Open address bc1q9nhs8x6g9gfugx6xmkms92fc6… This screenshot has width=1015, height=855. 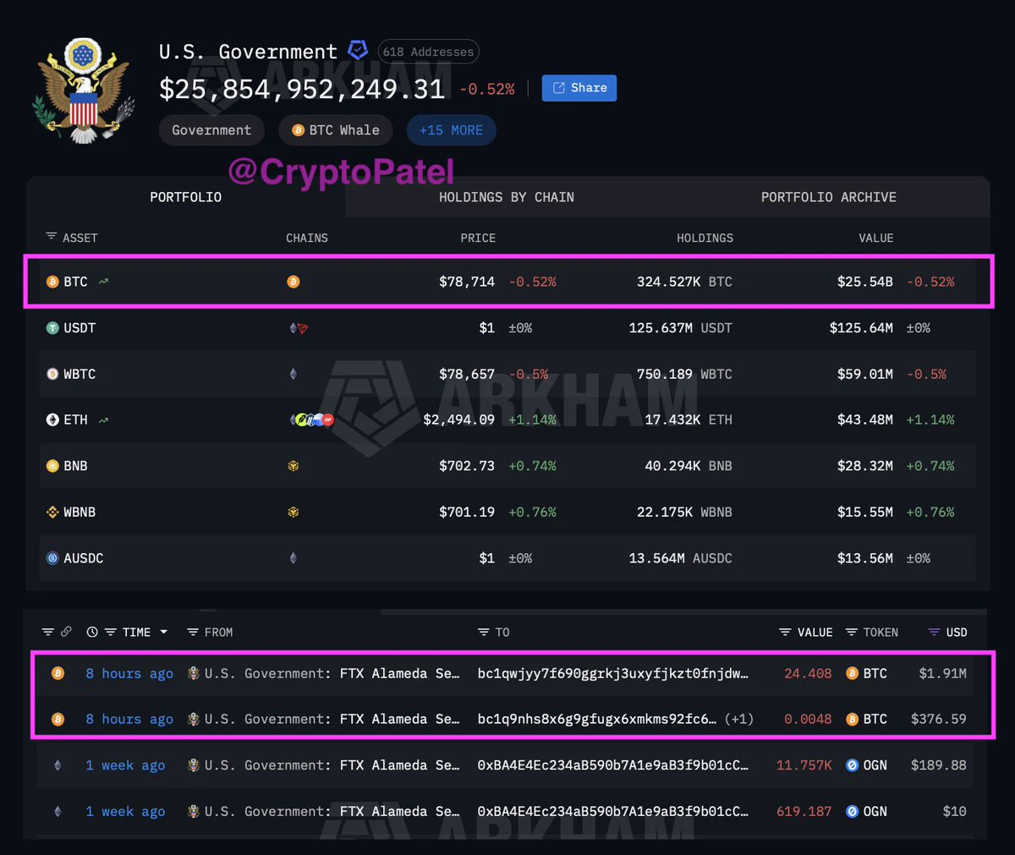pyautogui.click(x=597, y=720)
